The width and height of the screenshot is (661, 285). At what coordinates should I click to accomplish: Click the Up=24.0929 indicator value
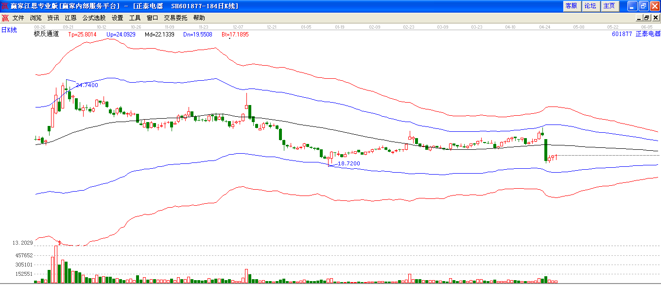[121, 35]
